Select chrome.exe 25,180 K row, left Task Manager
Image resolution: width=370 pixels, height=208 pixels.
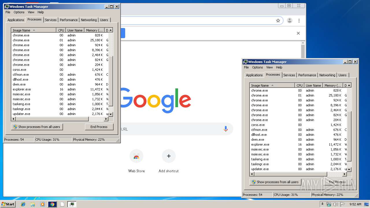[x=60, y=40]
